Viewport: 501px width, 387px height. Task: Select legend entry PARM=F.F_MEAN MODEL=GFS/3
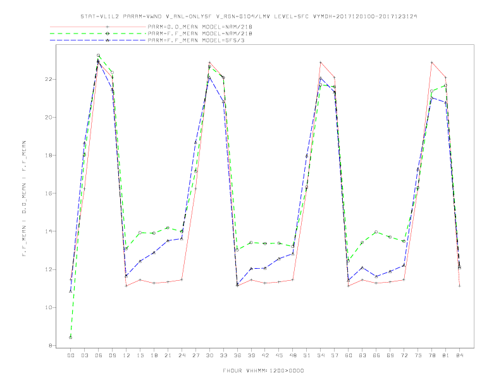(x=196, y=40)
